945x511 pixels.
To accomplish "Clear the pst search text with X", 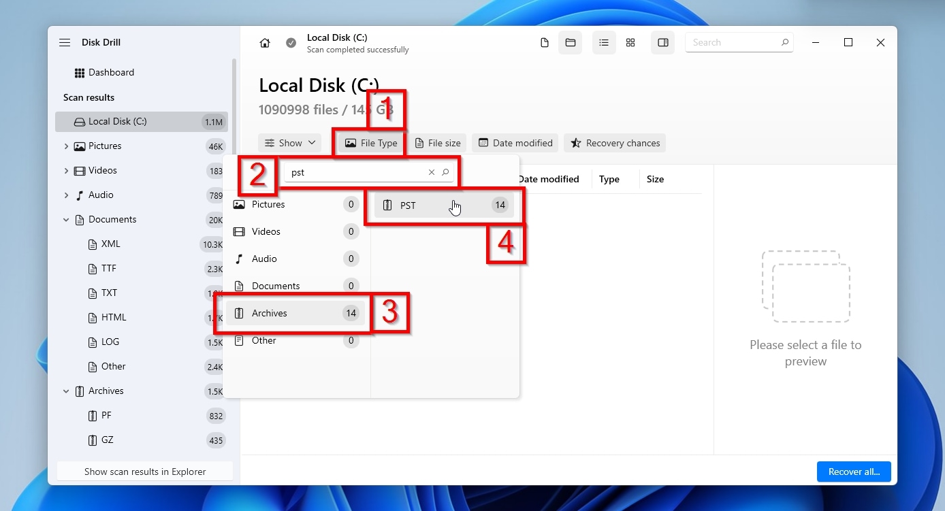I will [432, 172].
